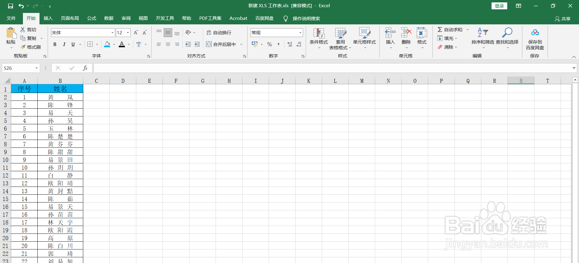
Task: Click 保存到百度网盘 cloud icon
Action: [x=535, y=32]
